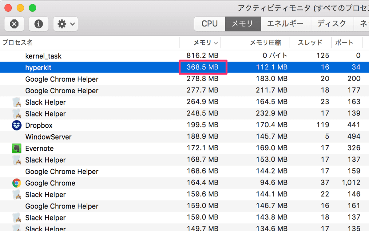This screenshot has height=231, width=369.
Task: Switch to the エネルギー tab
Action: pos(286,24)
